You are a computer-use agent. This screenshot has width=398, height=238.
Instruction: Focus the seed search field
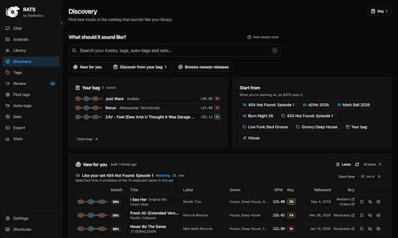[175, 51]
